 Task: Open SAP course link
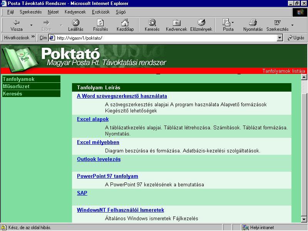coord(82,193)
